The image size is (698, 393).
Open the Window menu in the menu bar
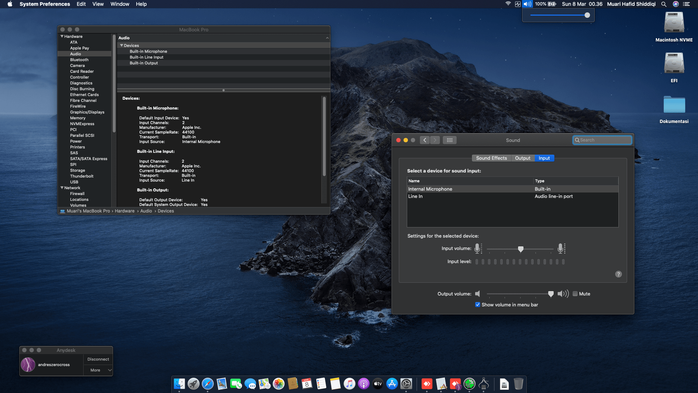(x=120, y=4)
